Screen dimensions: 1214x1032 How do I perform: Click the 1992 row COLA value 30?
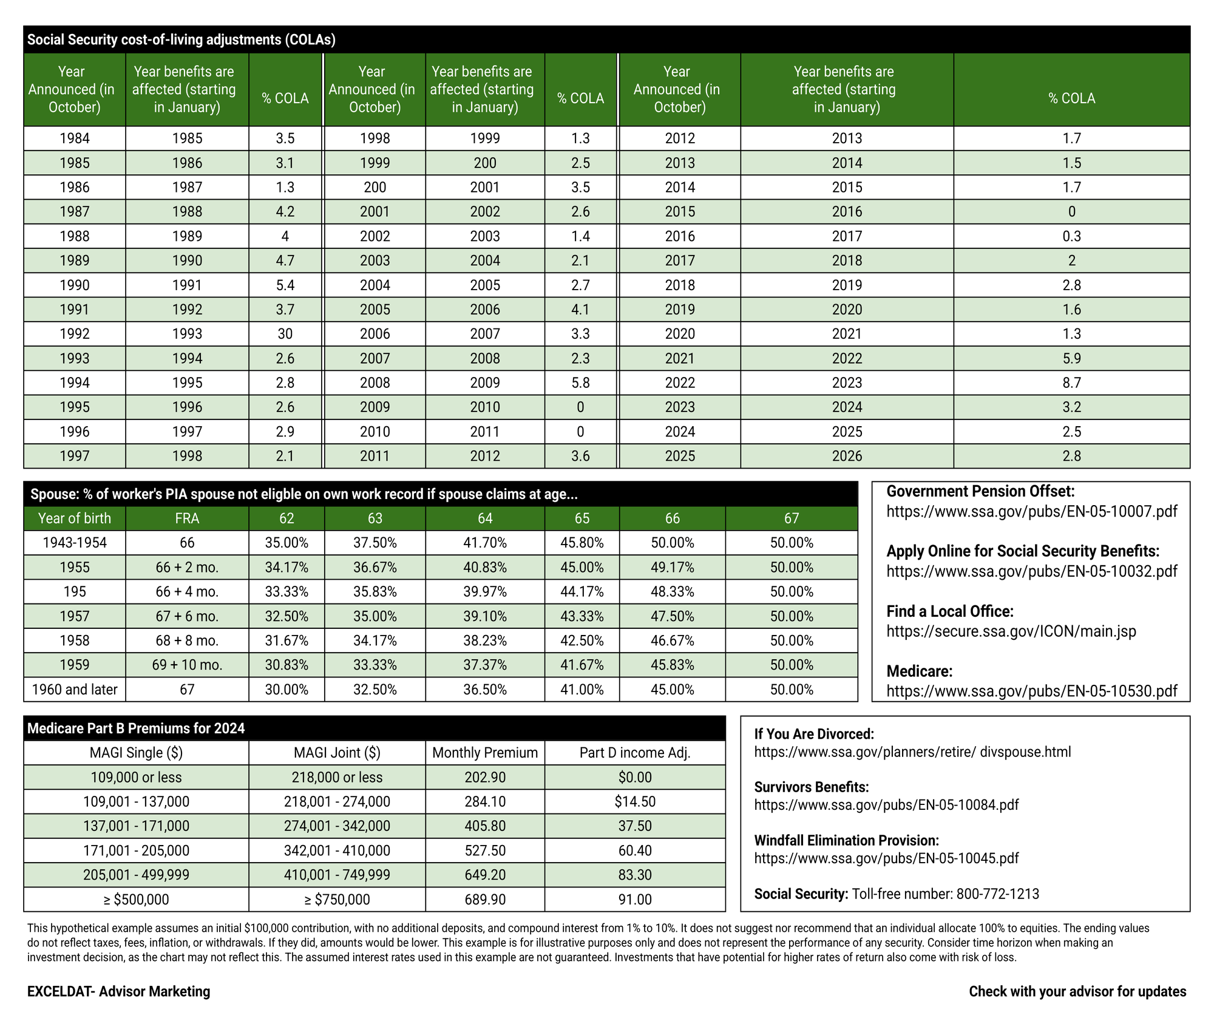coord(285,334)
